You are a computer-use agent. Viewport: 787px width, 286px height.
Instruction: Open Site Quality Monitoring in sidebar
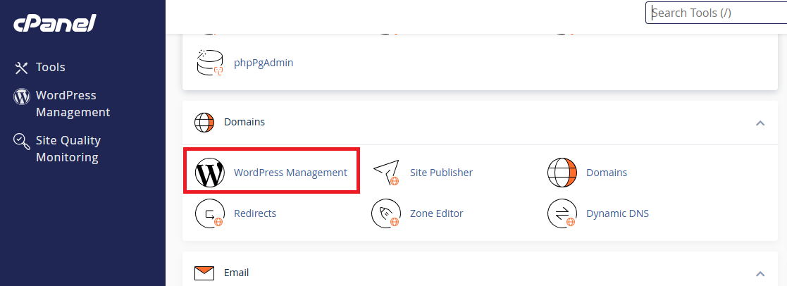tap(68, 149)
